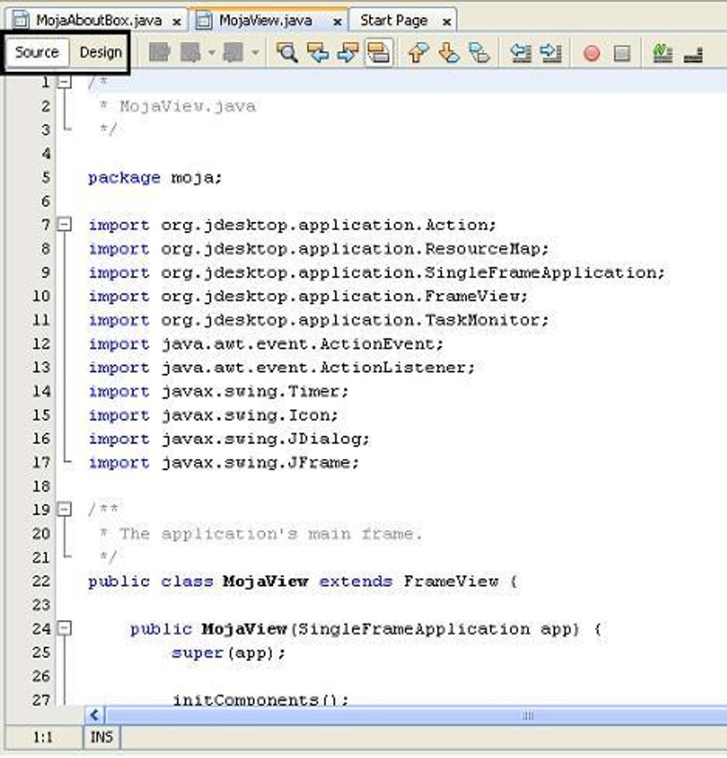This screenshot has height=758, width=727.
Task: Open the Back history dropdown arrow
Action: [211, 52]
